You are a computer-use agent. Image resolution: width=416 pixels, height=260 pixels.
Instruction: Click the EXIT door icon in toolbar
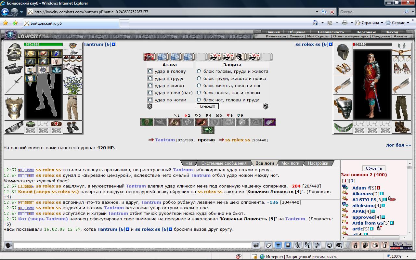385,245
